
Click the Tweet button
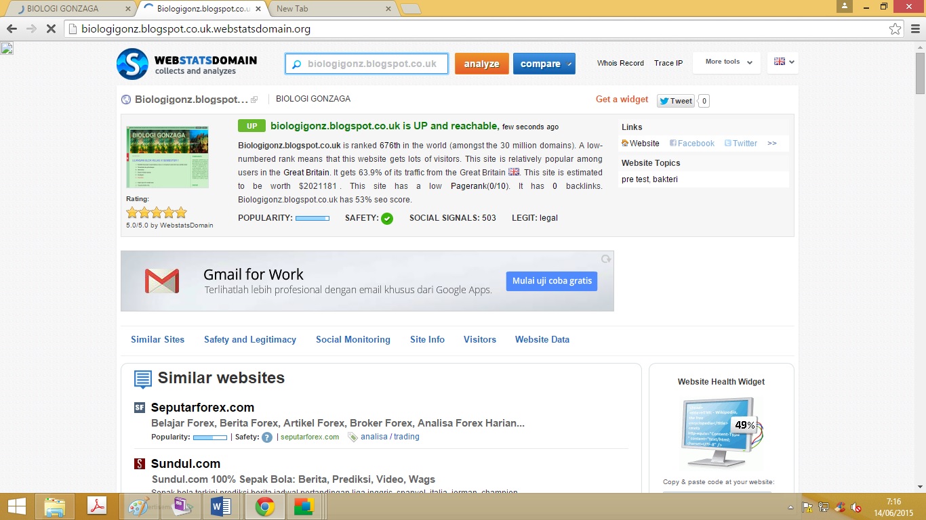(677, 101)
